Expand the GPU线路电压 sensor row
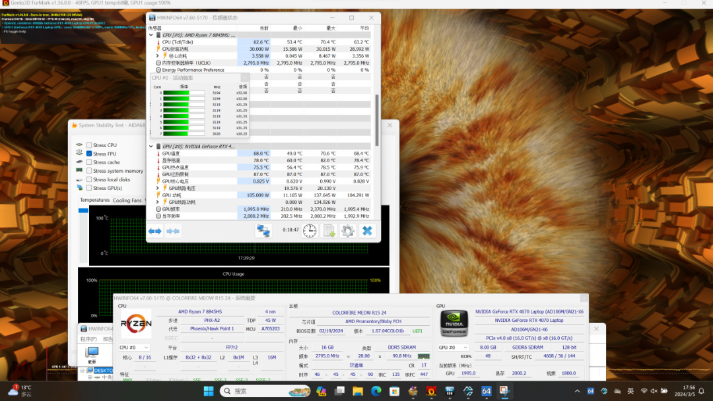This screenshot has width=713, height=401. pyautogui.click(x=157, y=188)
